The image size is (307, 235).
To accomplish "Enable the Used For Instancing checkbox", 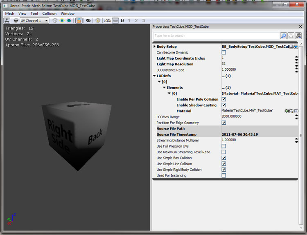I will 224,175.
